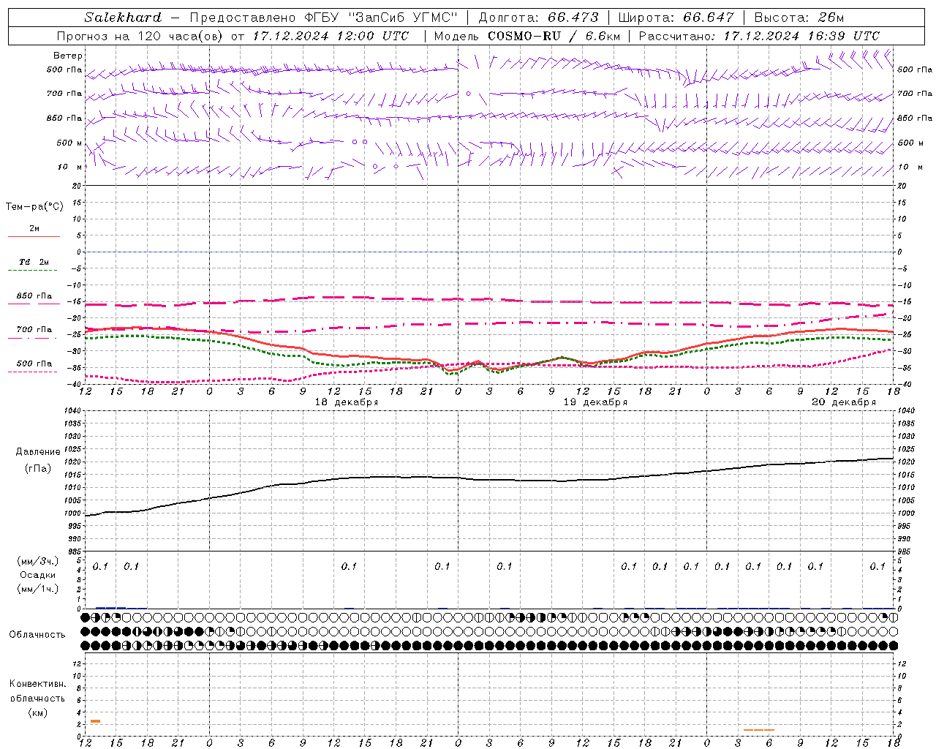The width and height of the screenshot is (936, 749).
Task: Click the "(км)" unit under convective cloudiness
Action: [38, 712]
